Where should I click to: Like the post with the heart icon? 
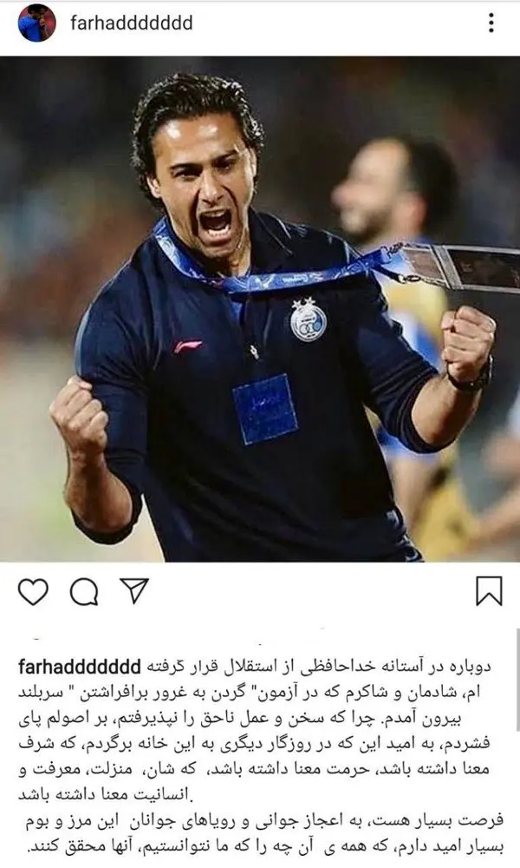click(x=33, y=591)
